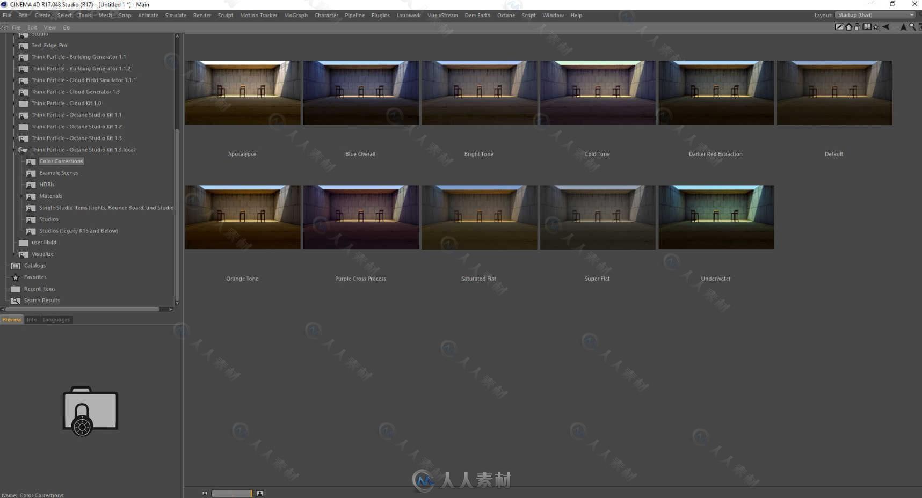This screenshot has height=498, width=922.
Task: Click folder icon beside Materials
Action: 31,196
